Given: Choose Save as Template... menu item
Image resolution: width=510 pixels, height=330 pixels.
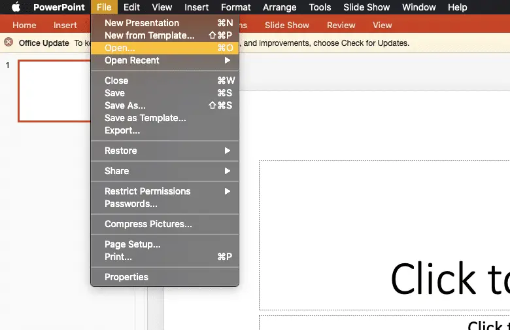Looking at the screenshot, I should point(165,118).
